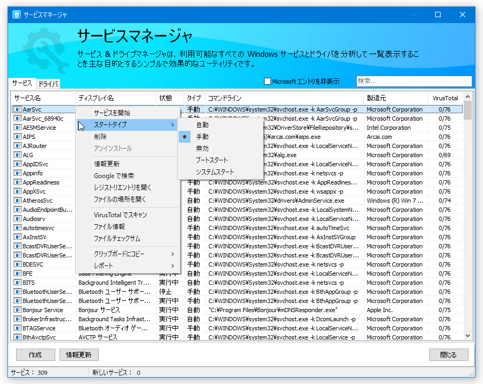The image size is (483, 384).
Task: Click the service icon beside AarSvc
Action: [18, 109]
